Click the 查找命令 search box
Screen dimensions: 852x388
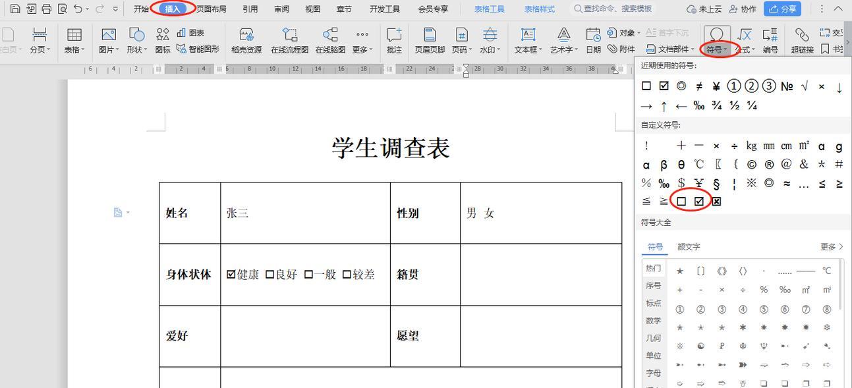point(613,9)
